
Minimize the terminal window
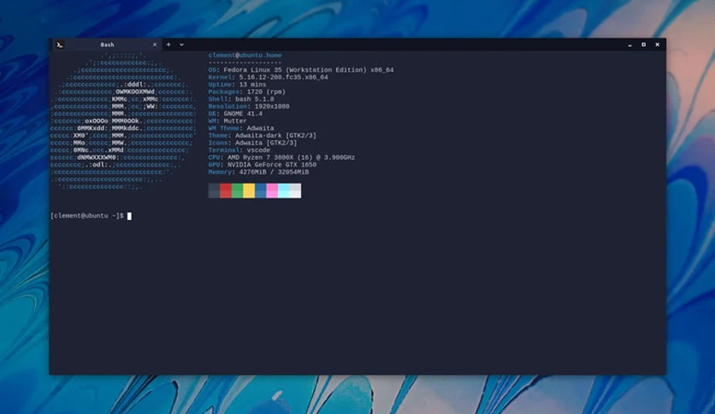(x=629, y=44)
